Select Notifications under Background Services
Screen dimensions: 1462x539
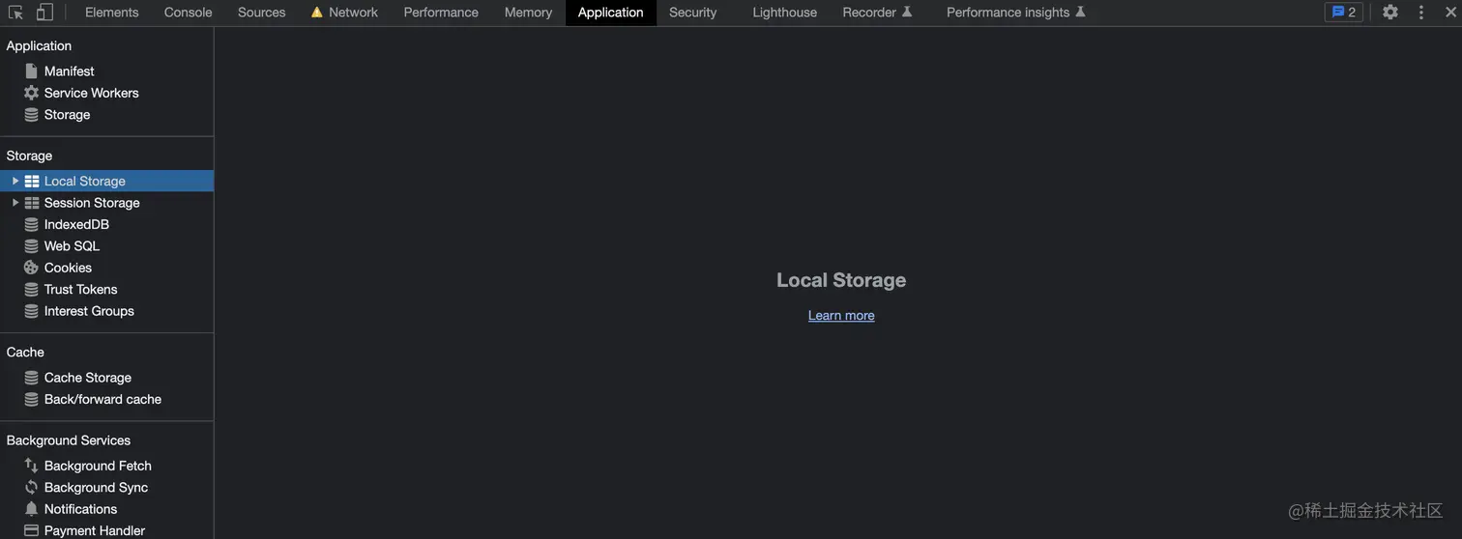pos(106,509)
